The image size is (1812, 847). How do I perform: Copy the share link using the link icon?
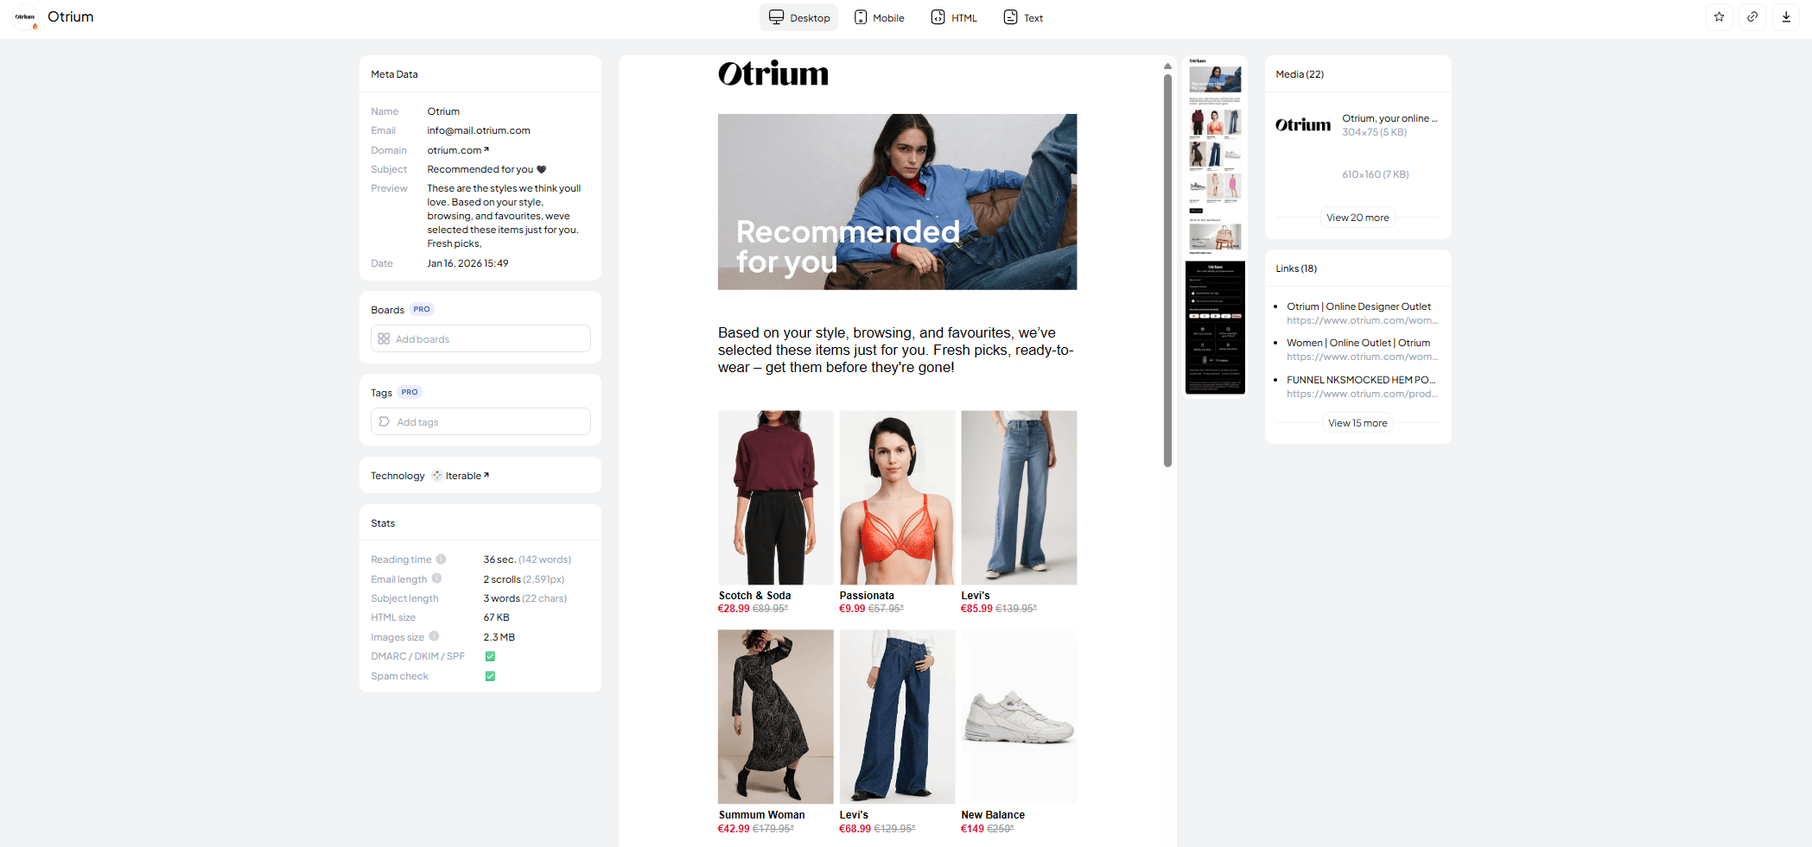tap(1752, 16)
